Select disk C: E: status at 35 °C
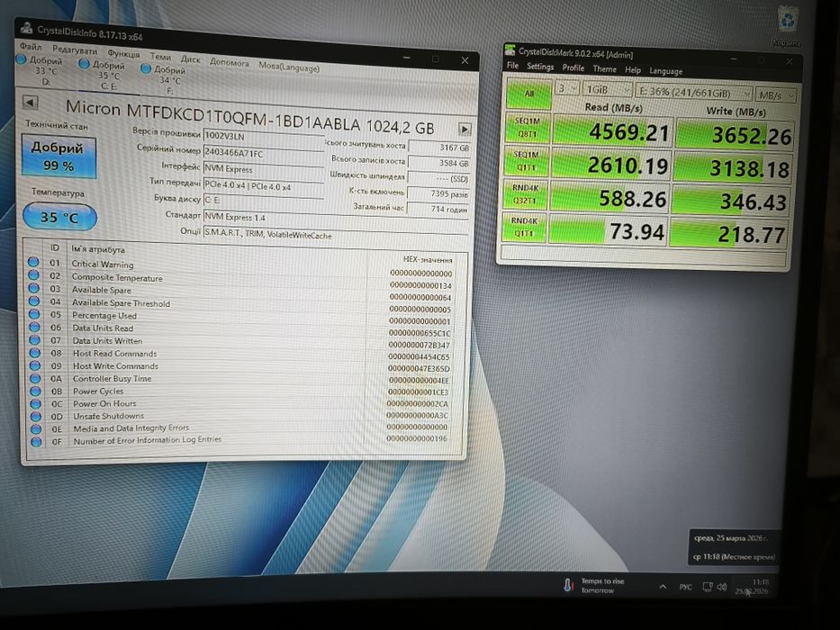The image size is (840, 630). click(x=102, y=75)
